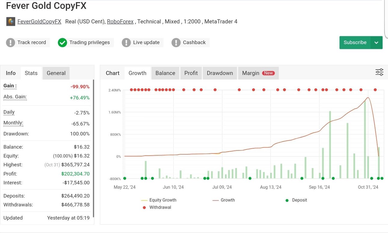Click the Oct 31, '24 axis label

[368, 187]
